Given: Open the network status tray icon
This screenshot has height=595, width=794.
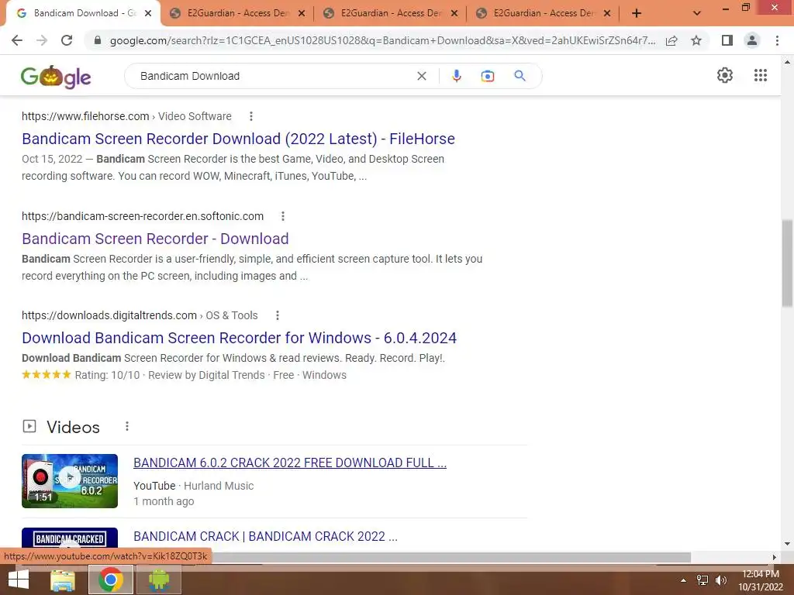Looking at the screenshot, I should pos(703,580).
